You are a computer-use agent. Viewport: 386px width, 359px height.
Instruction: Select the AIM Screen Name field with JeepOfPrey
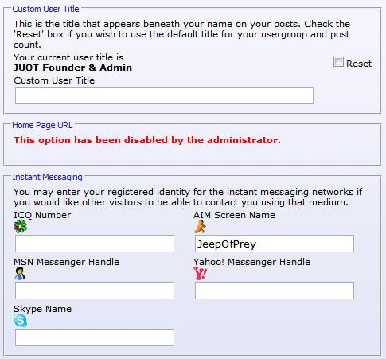pyautogui.click(x=275, y=244)
